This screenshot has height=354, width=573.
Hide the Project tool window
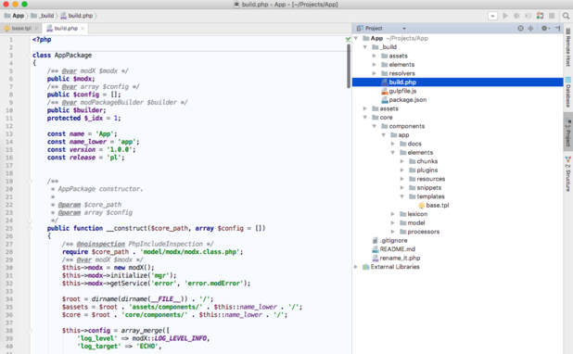tap(557, 28)
